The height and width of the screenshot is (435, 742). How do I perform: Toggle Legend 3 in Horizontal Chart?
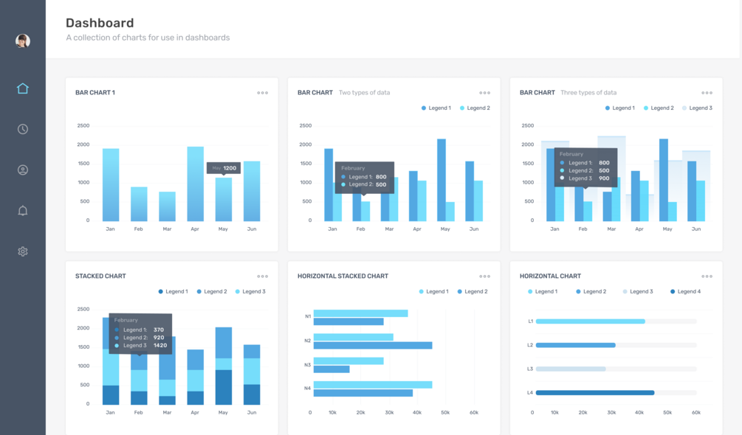[x=637, y=291]
